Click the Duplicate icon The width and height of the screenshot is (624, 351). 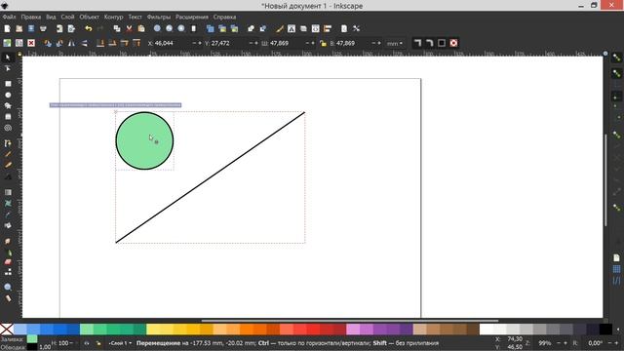coord(211,28)
